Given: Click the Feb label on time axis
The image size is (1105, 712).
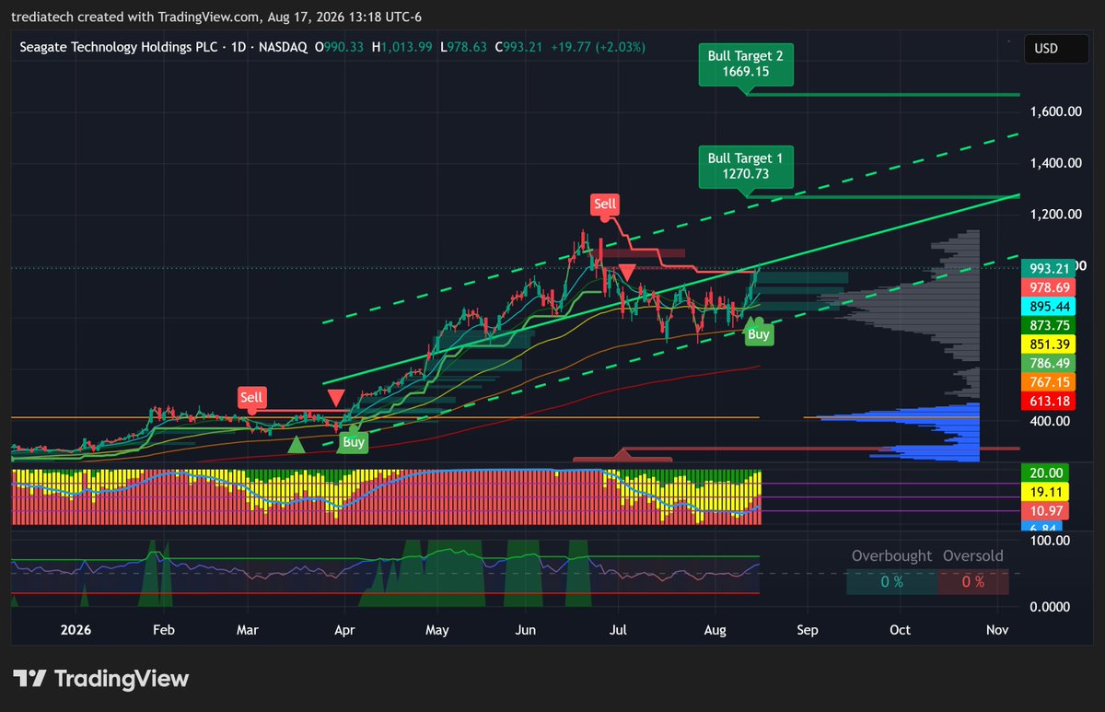Looking at the screenshot, I should pos(163,631).
